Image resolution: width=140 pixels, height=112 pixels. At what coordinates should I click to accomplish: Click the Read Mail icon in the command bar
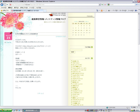(106, 10)
